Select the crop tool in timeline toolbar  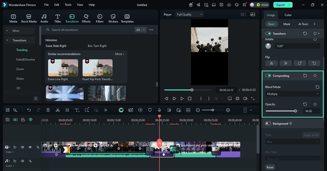67,110
